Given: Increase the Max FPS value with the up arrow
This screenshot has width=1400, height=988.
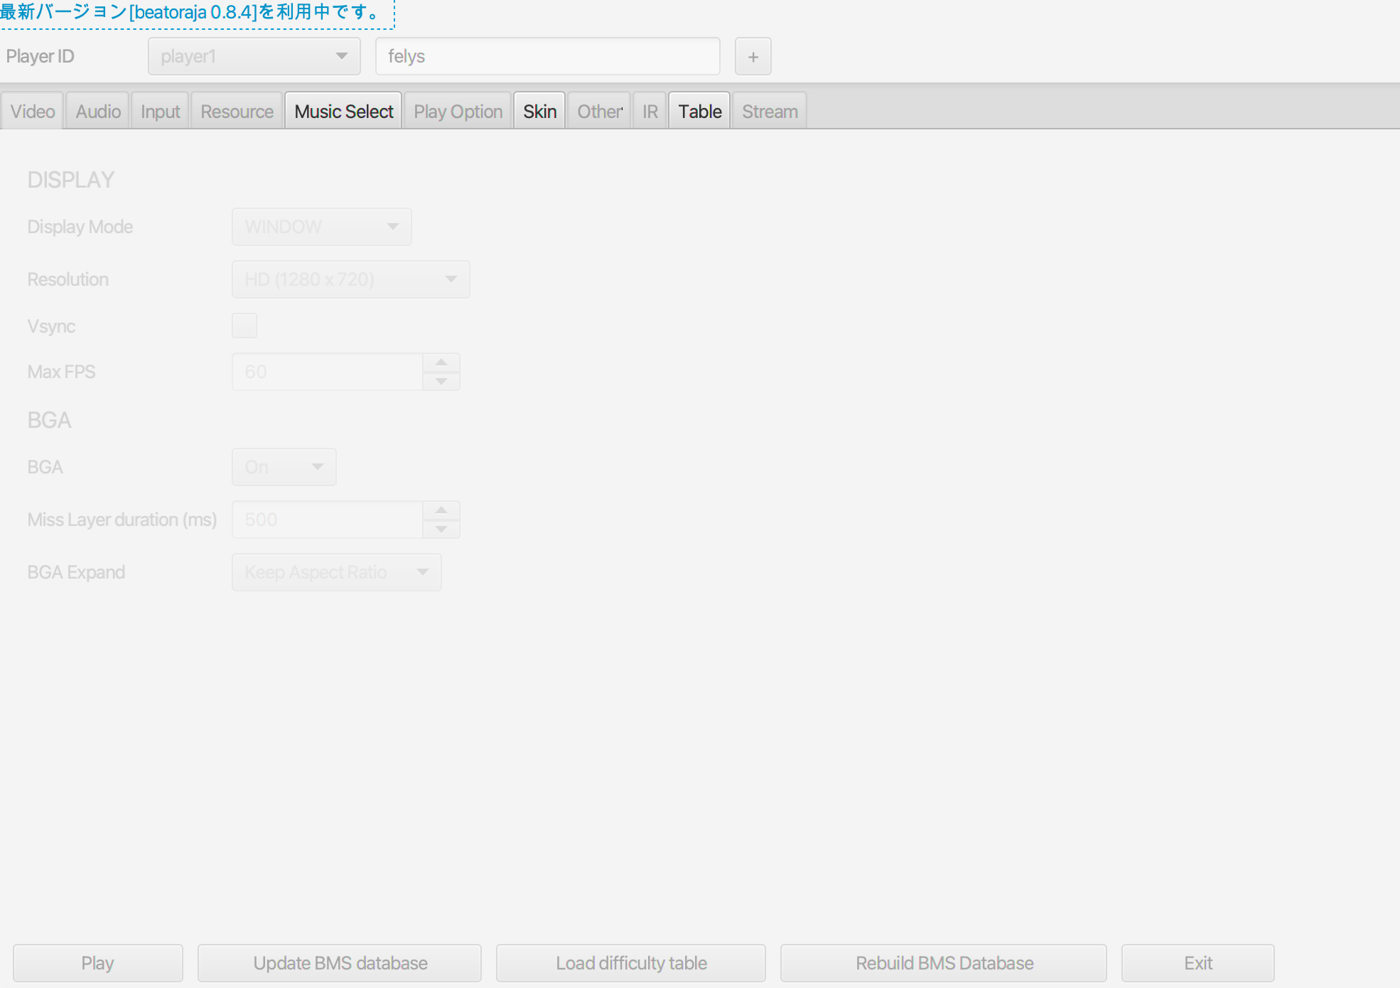Looking at the screenshot, I should pos(441,363).
